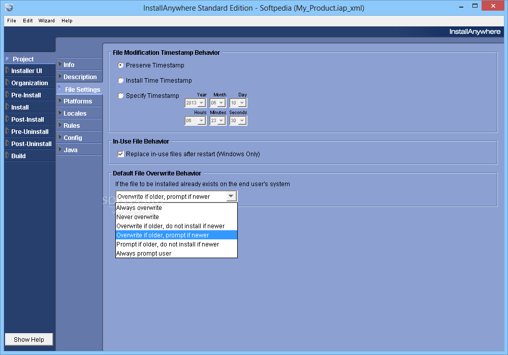Open the File menu
The image size is (508, 355).
point(12,21)
